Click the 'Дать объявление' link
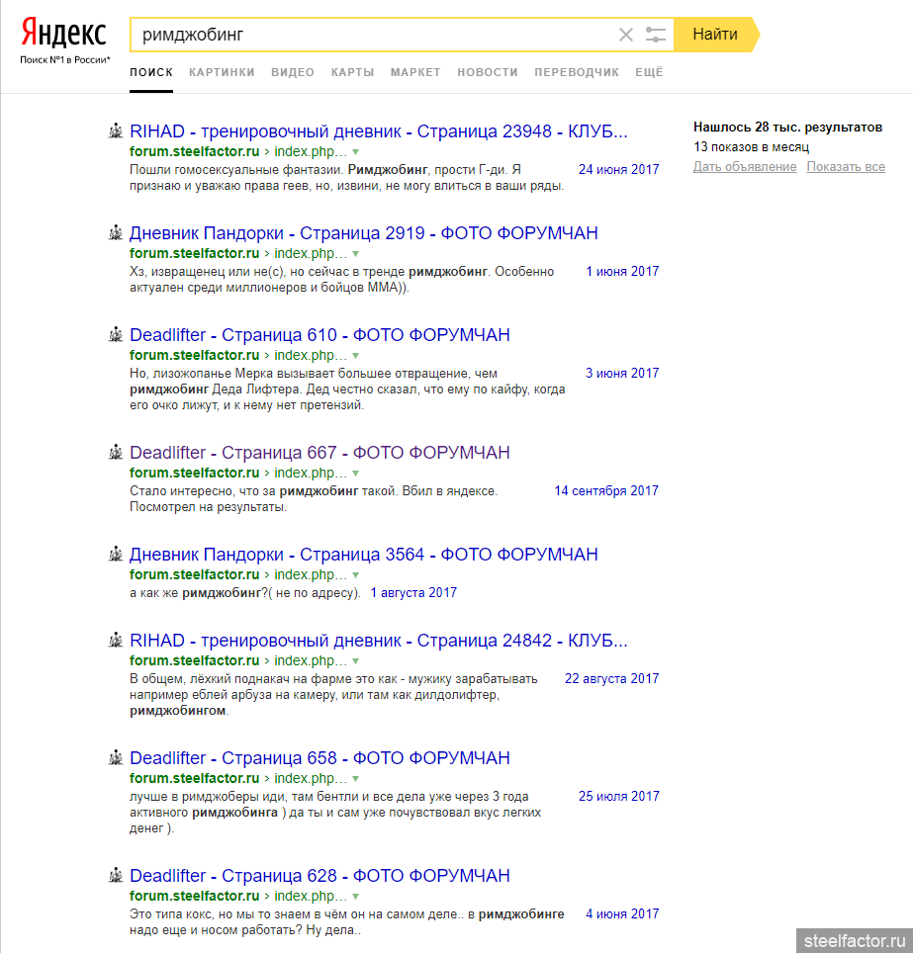 click(744, 167)
